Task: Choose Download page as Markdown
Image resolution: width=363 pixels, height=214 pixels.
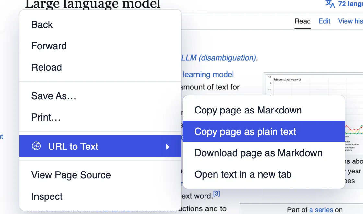Action: [x=264, y=153]
